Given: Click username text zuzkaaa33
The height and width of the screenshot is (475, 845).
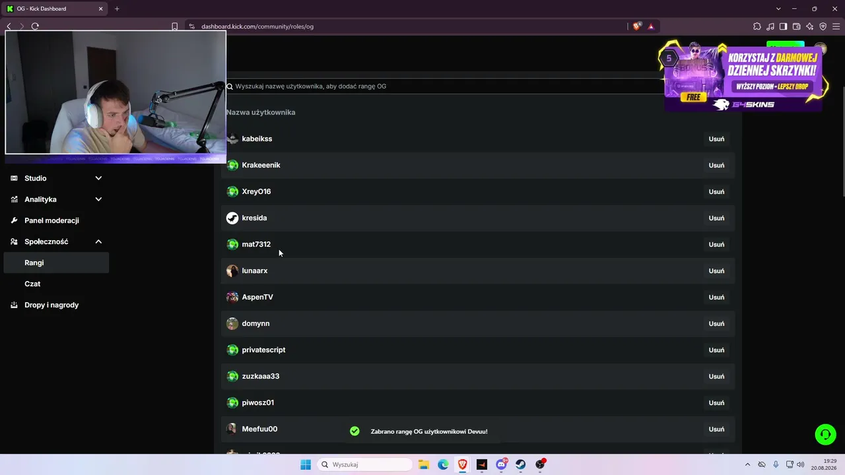Looking at the screenshot, I should (x=261, y=376).
